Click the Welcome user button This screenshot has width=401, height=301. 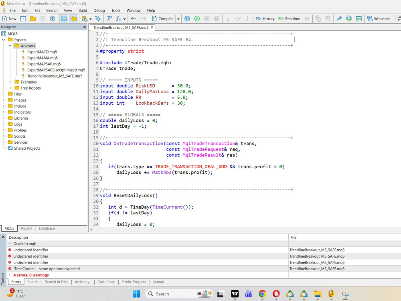[379, 19]
